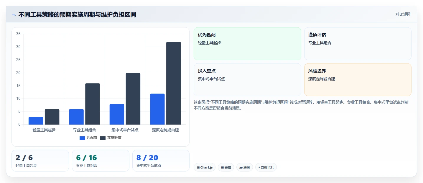The height and width of the screenshot is (183, 423).
Task: Click the blue 匹配度 bar for 轻量工具起步
Action: click(x=36, y=121)
